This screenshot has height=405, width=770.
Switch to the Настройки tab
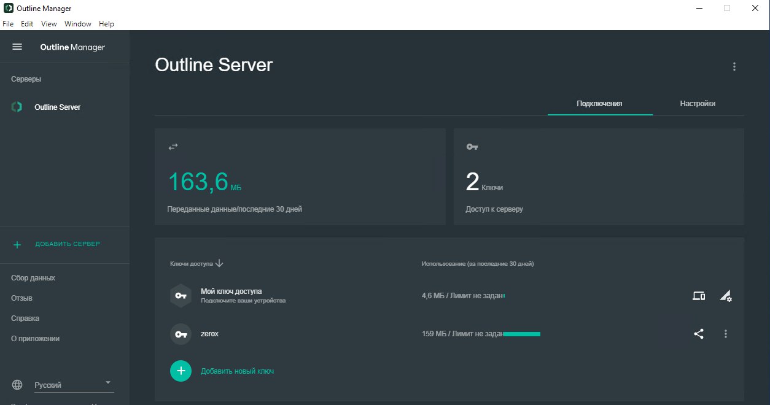[x=697, y=104]
